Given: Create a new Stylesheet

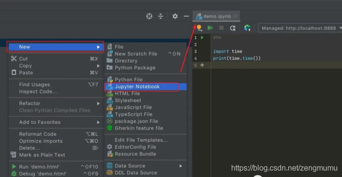Looking at the screenshot, I should pyautogui.click(x=146, y=101).
